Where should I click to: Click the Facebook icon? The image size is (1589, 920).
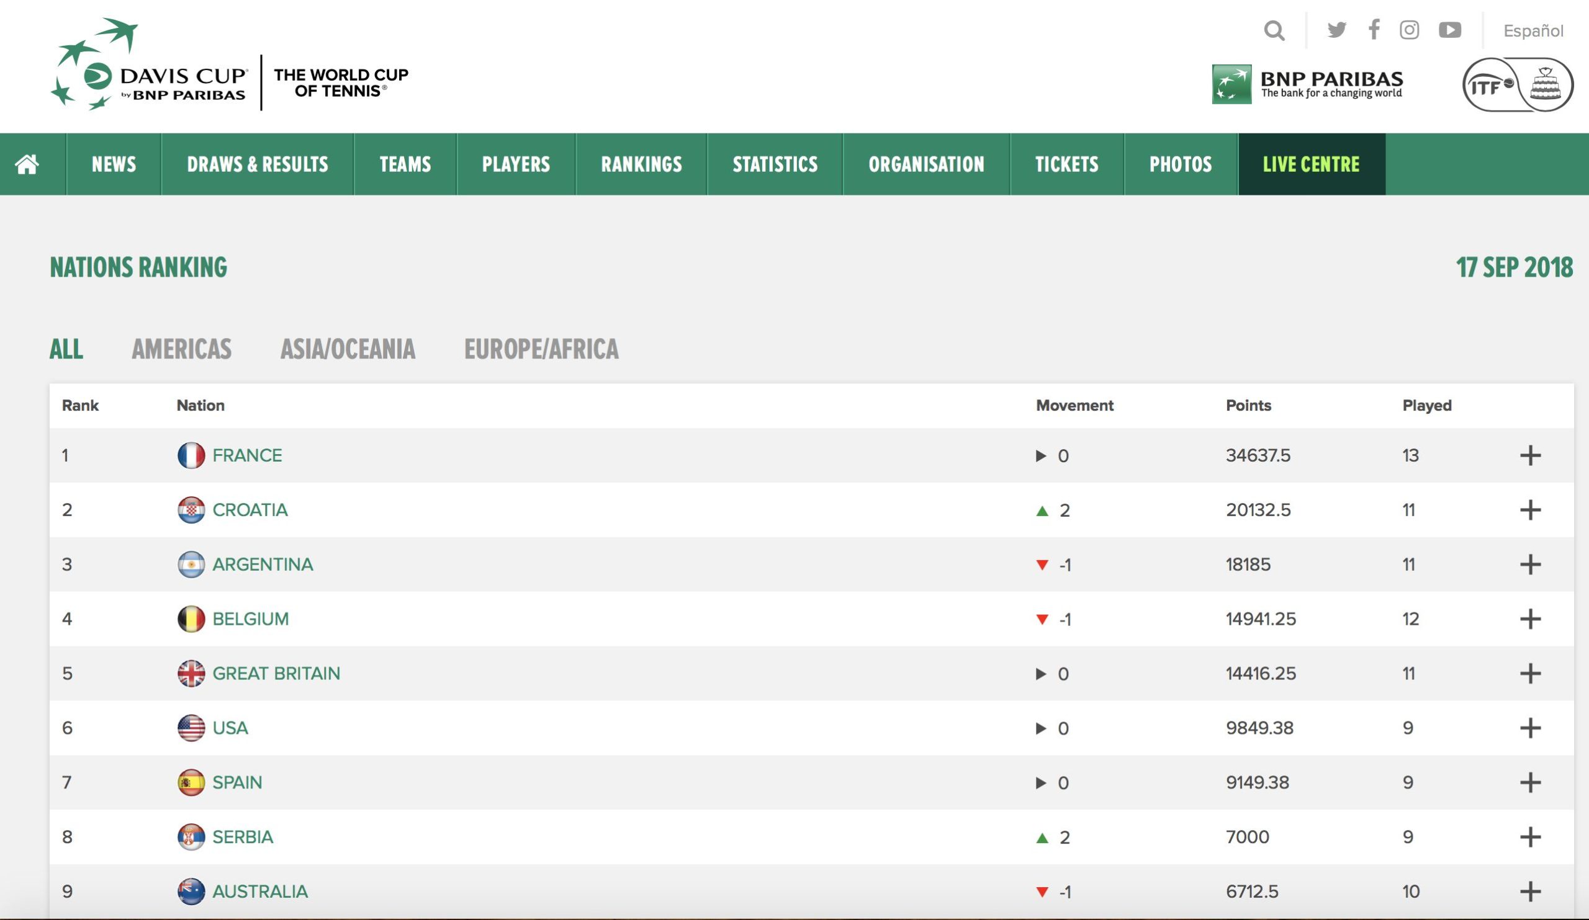[1374, 30]
